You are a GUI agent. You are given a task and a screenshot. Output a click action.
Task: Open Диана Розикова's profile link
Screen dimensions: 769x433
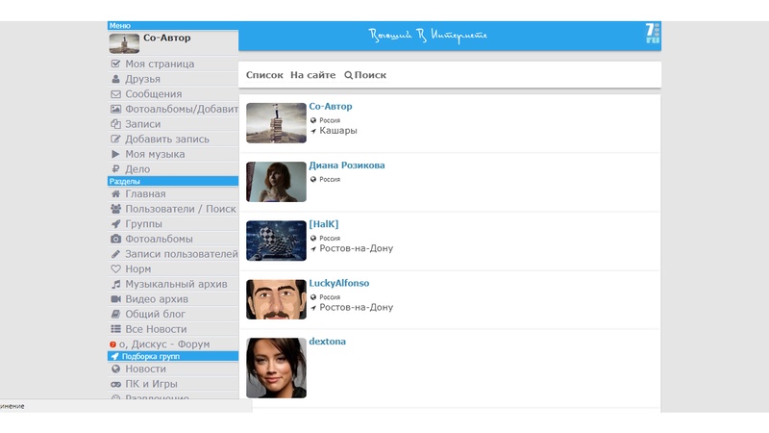coord(347,166)
